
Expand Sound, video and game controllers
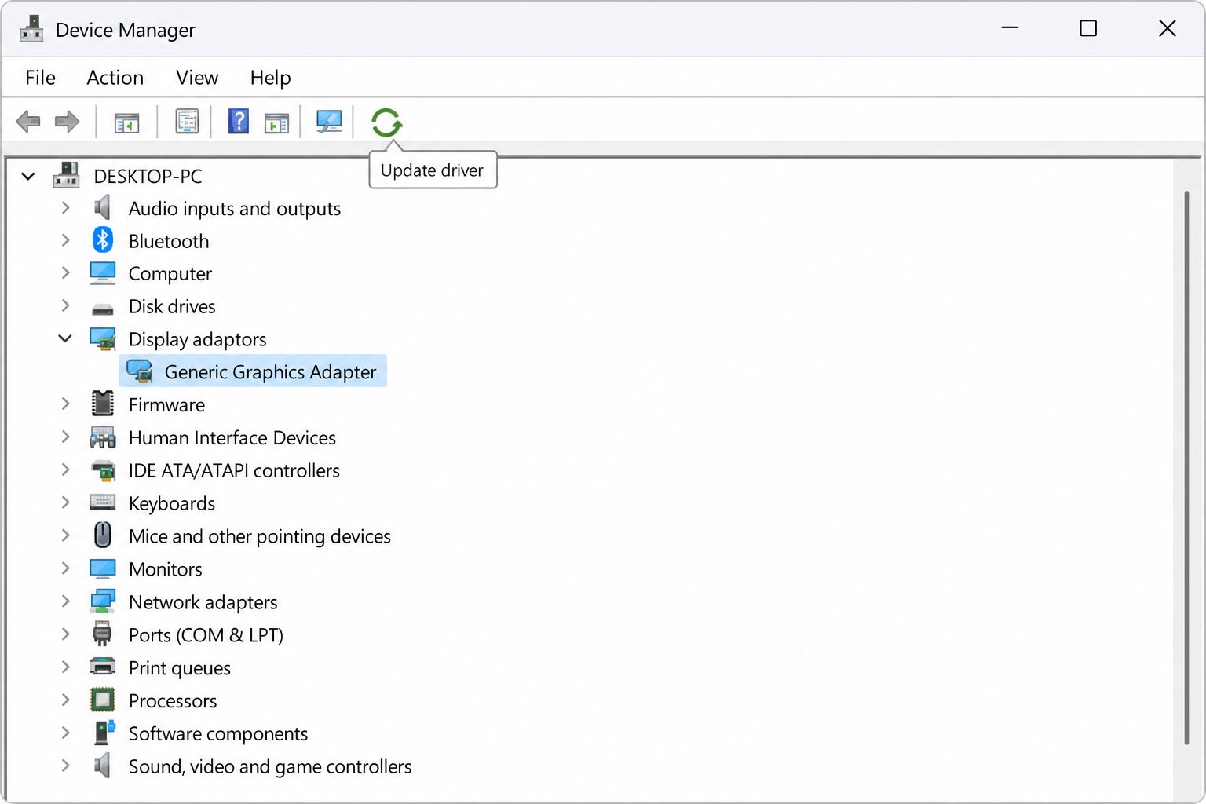pyautogui.click(x=66, y=766)
